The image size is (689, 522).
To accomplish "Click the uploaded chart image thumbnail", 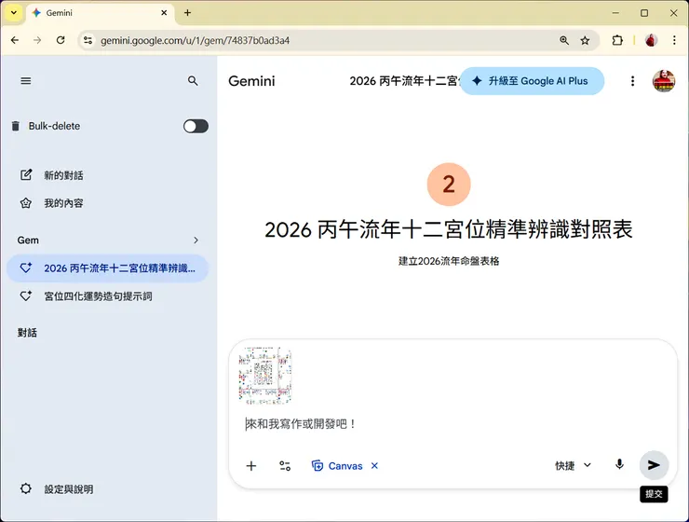I will [265, 375].
